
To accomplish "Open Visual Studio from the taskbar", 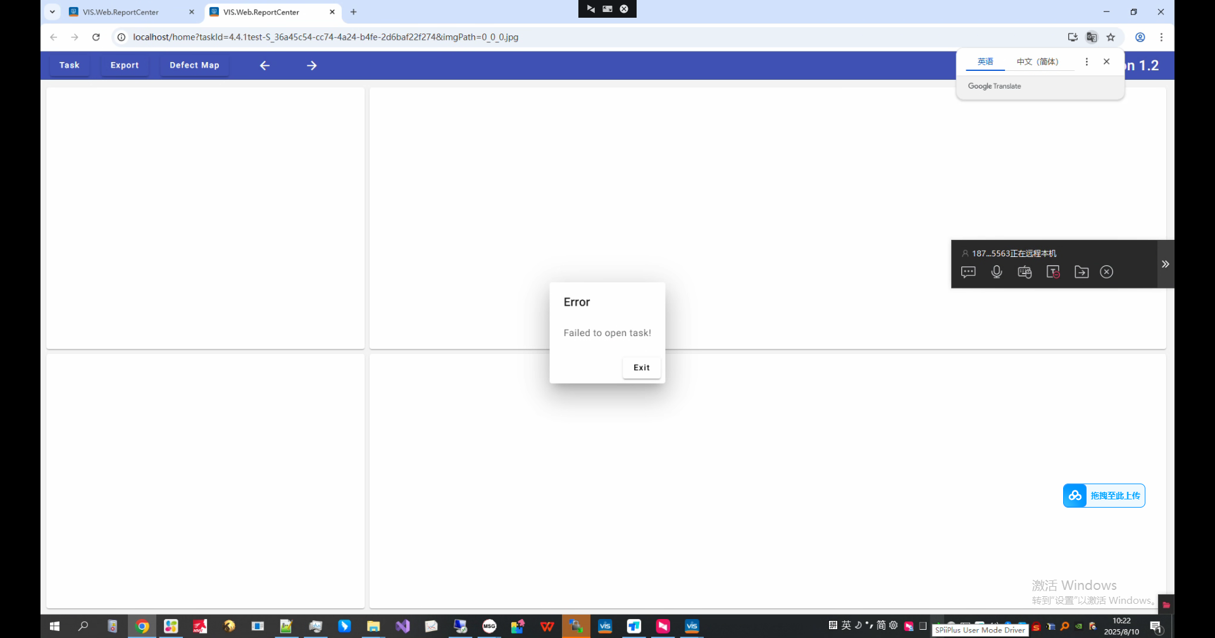I will [402, 626].
